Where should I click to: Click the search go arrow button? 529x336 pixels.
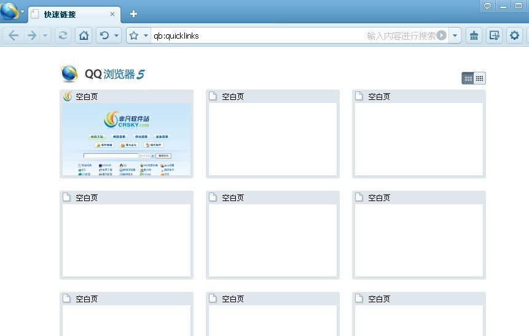coord(441,36)
